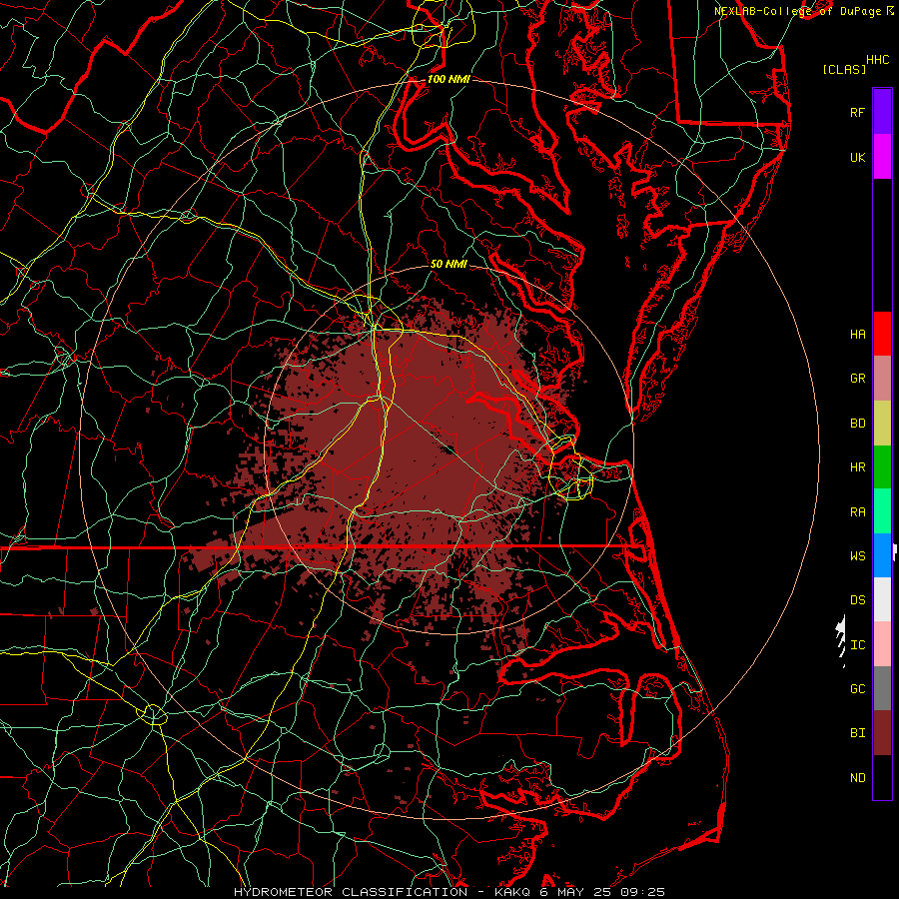Select the dusty pink GR swatch
Image resolution: width=899 pixels, height=899 pixels.
point(882,379)
